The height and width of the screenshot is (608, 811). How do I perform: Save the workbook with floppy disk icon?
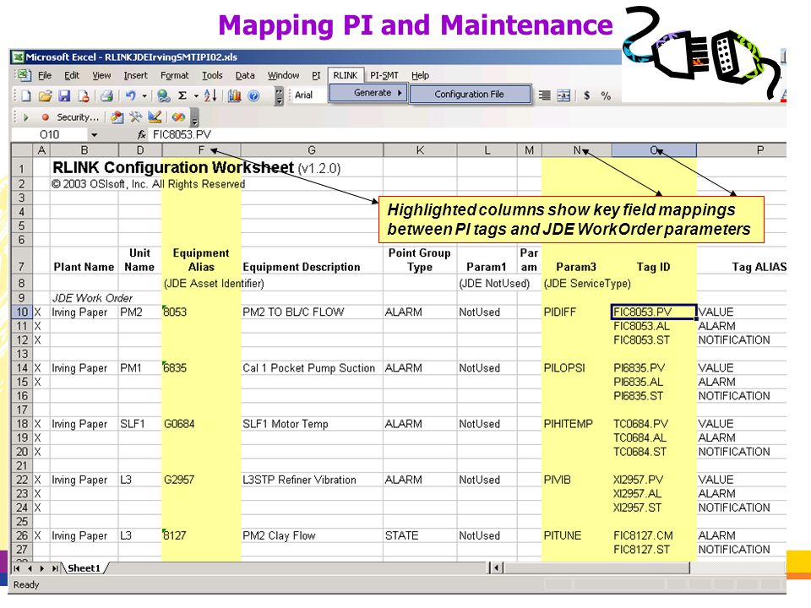click(64, 95)
